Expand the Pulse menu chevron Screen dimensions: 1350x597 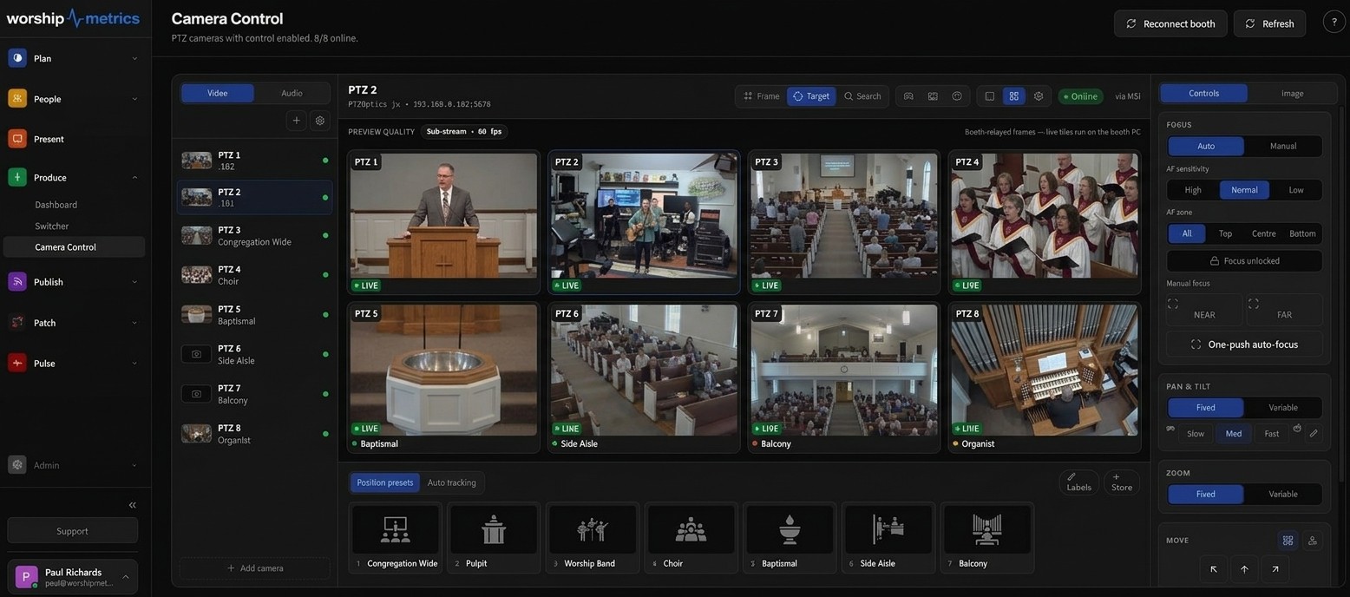click(x=134, y=363)
